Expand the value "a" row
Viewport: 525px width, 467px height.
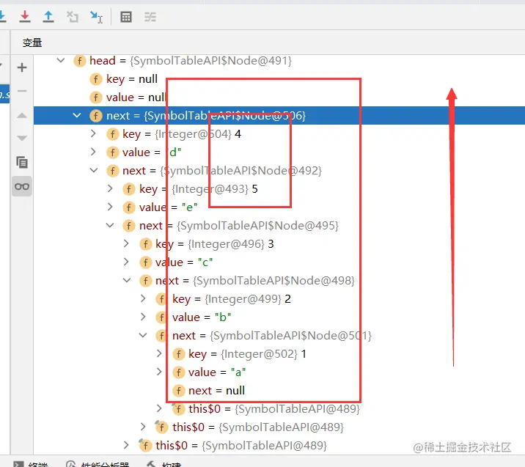(159, 372)
